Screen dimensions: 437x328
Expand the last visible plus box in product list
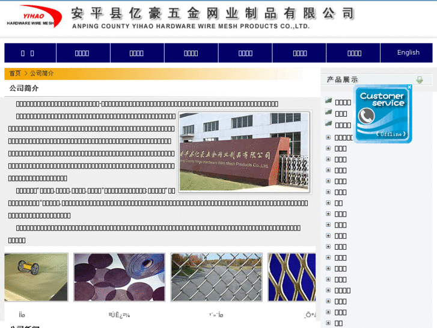pyautogui.click(x=328, y=323)
